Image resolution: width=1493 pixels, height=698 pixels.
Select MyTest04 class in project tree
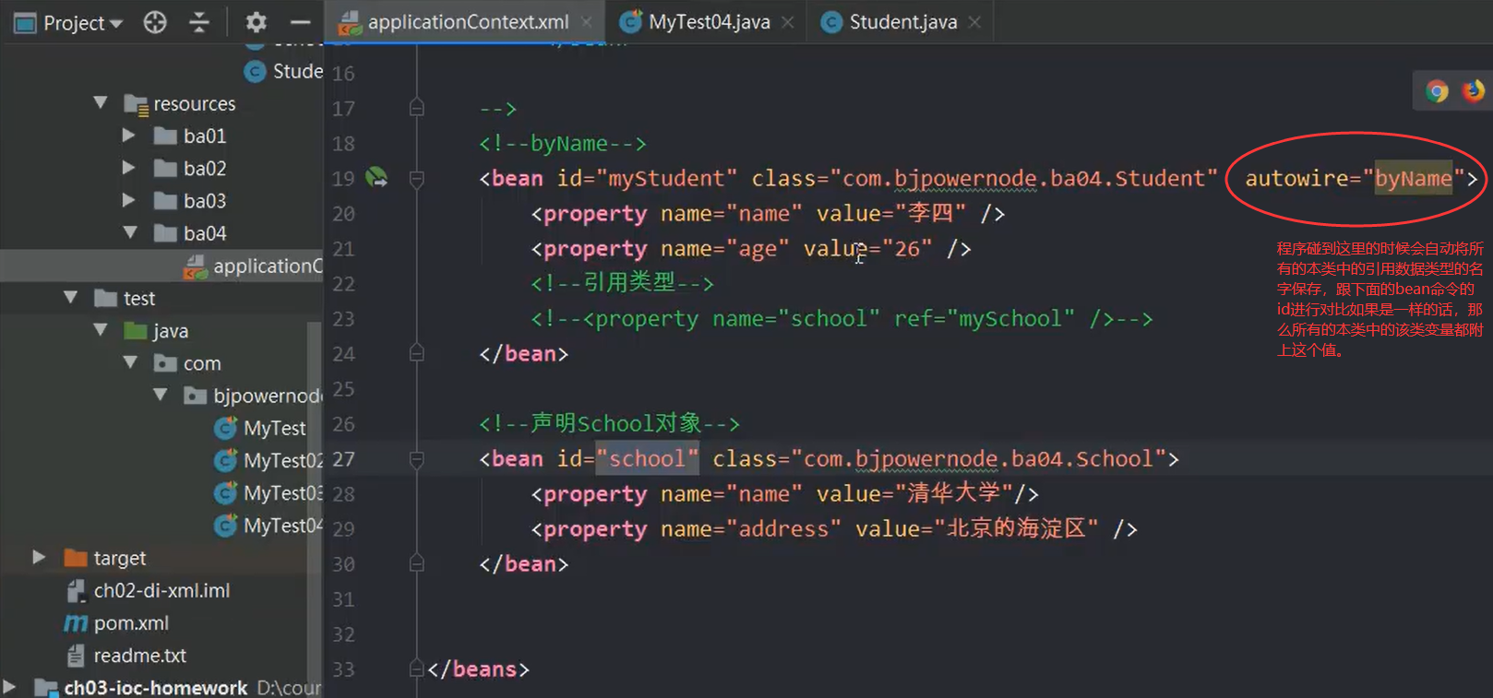point(282,525)
